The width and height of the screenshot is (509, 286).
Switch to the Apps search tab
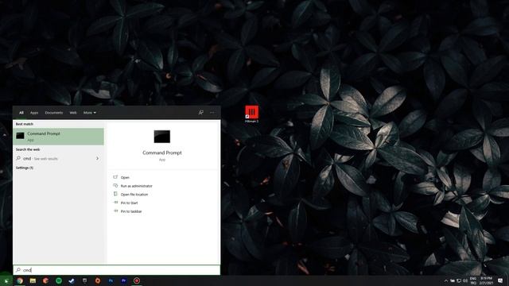click(34, 113)
